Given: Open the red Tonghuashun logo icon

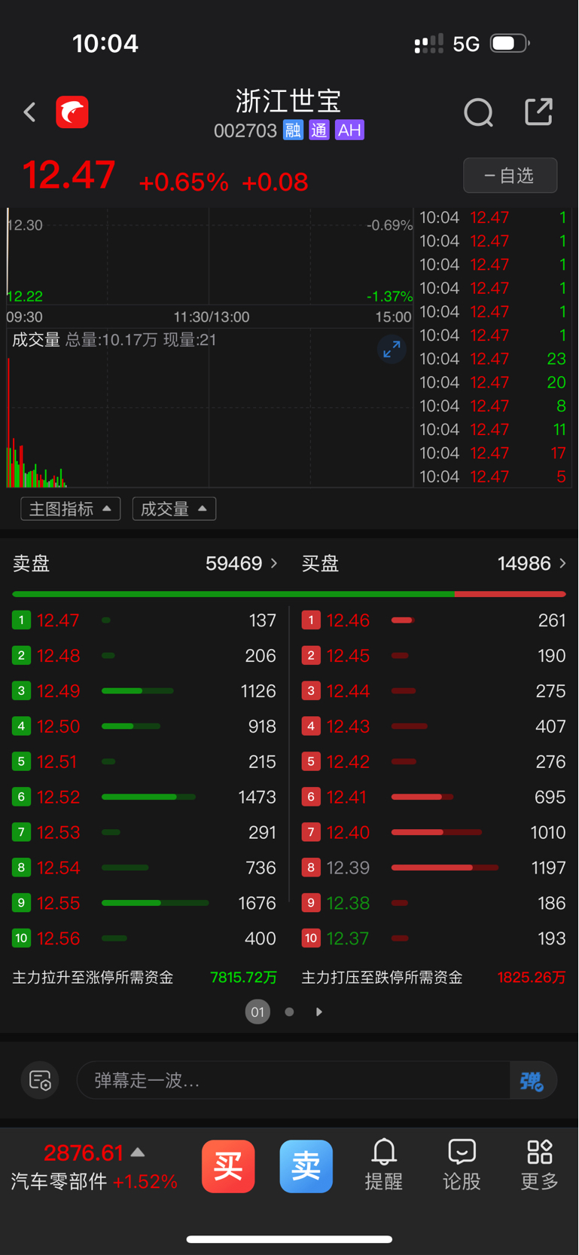Looking at the screenshot, I should tap(72, 112).
